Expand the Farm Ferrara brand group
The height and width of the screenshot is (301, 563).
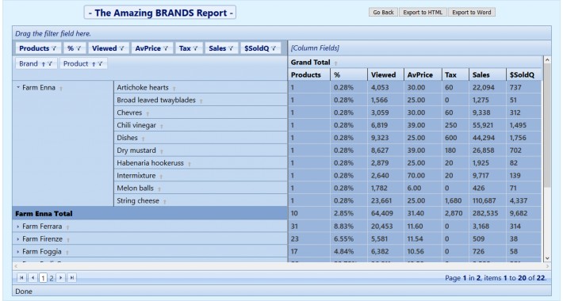coord(18,227)
